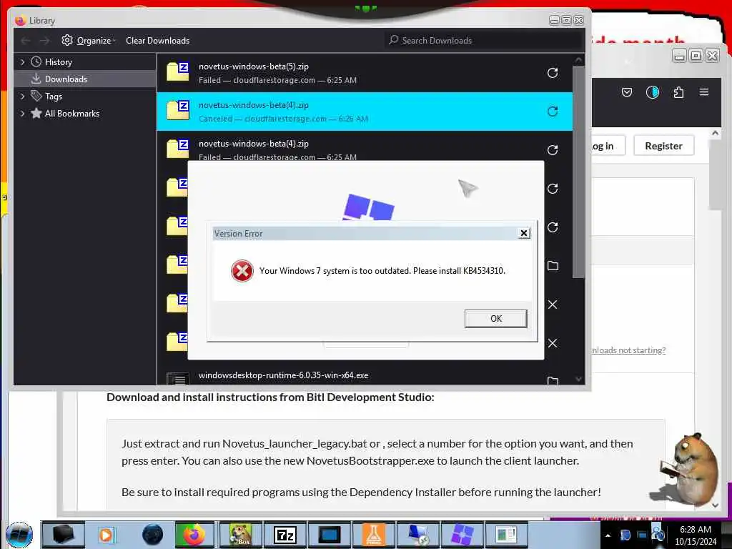
Task: Open the Windows Start orb
Action: 19,535
